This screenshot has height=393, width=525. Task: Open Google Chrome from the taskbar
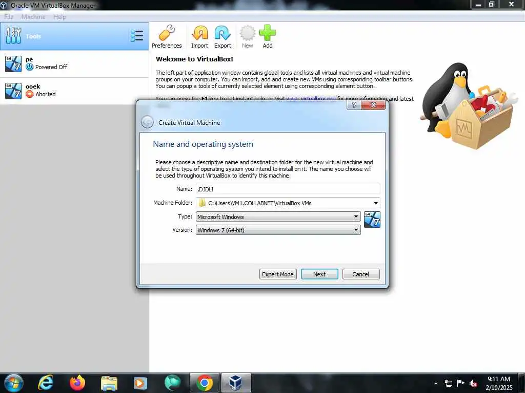(205, 383)
